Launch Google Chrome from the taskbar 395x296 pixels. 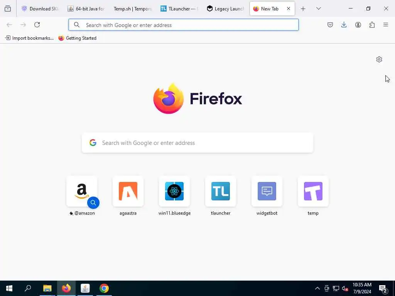104,288
